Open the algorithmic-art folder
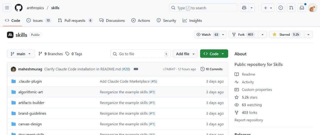Viewport: 320px width, 135px height. click(x=30, y=92)
